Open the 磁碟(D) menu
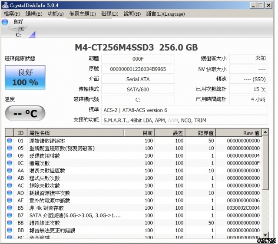 [109, 14]
